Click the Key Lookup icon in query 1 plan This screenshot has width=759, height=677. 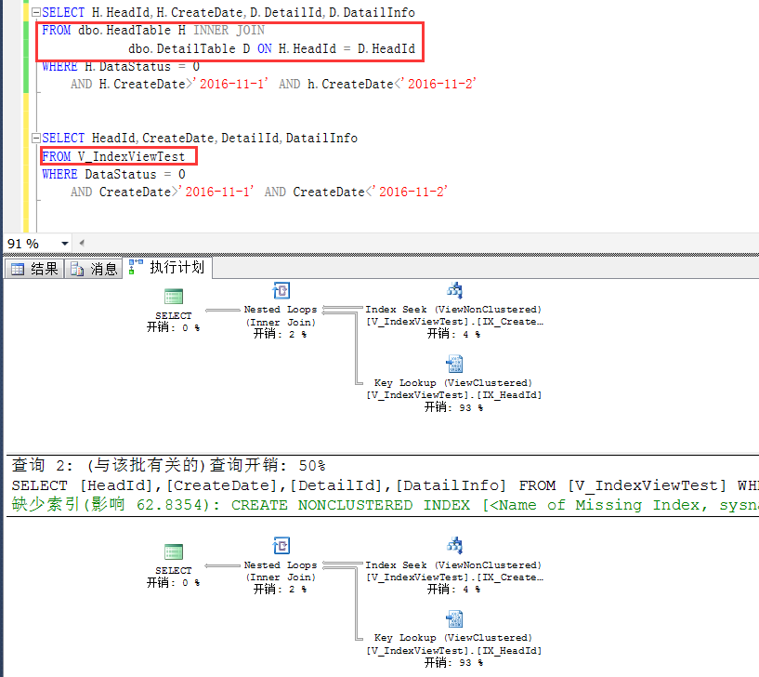click(x=454, y=364)
